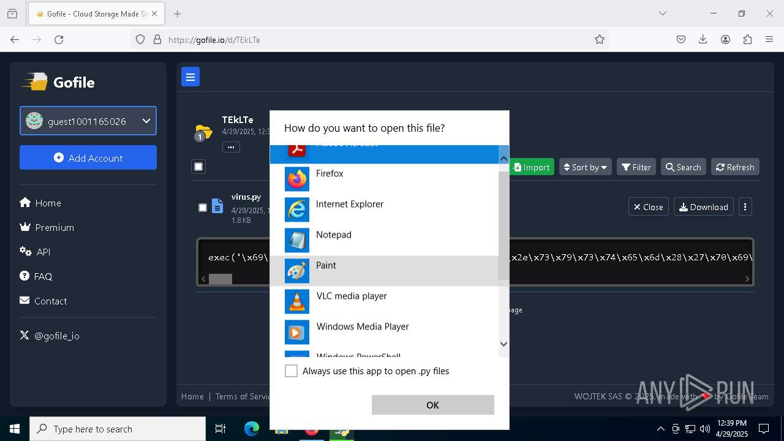Viewport: 784px width, 441px height.
Task: Tick the select-all files checkbox
Action: (198, 167)
